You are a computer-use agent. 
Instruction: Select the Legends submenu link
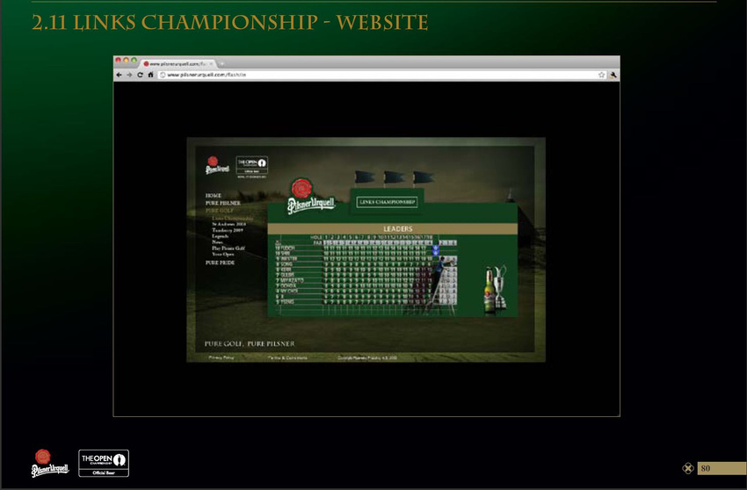click(x=220, y=236)
